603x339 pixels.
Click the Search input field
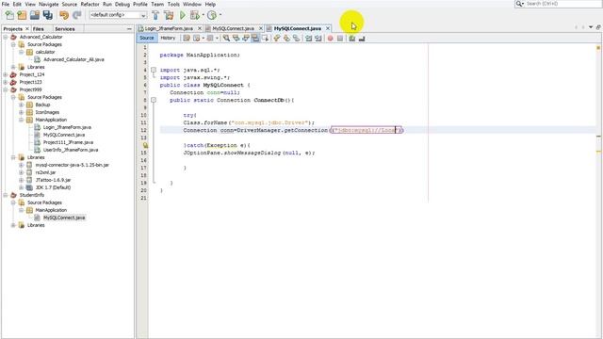click(562, 4)
